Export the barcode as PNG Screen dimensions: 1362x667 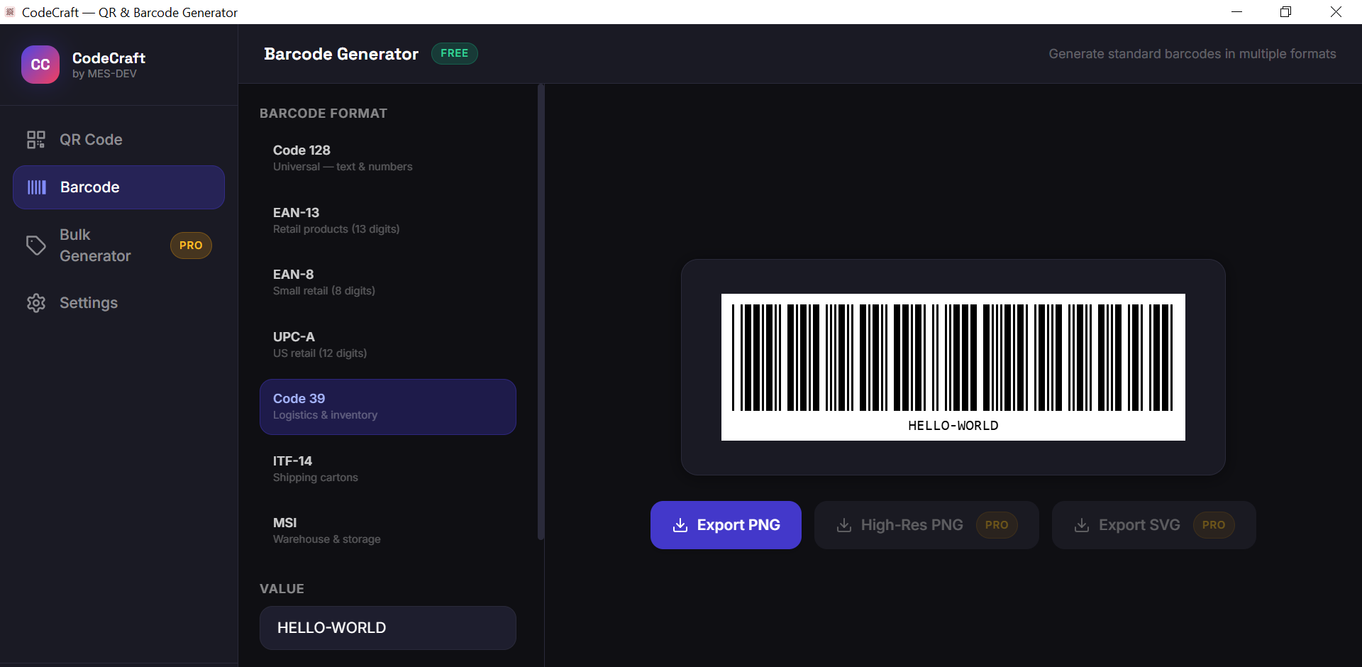pyautogui.click(x=726, y=525)
